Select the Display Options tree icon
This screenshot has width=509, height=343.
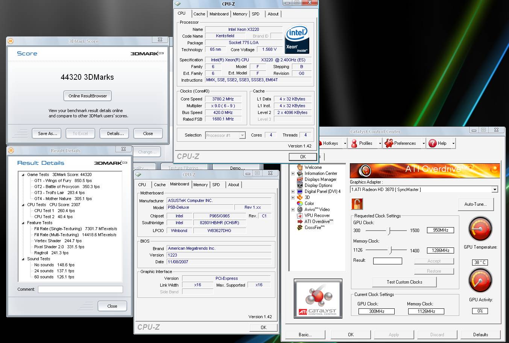pyautogui.click(x=300, y=185)
